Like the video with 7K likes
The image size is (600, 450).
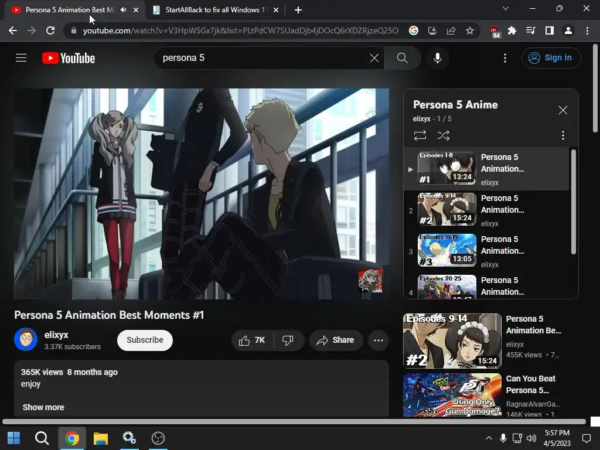point(252,340)
